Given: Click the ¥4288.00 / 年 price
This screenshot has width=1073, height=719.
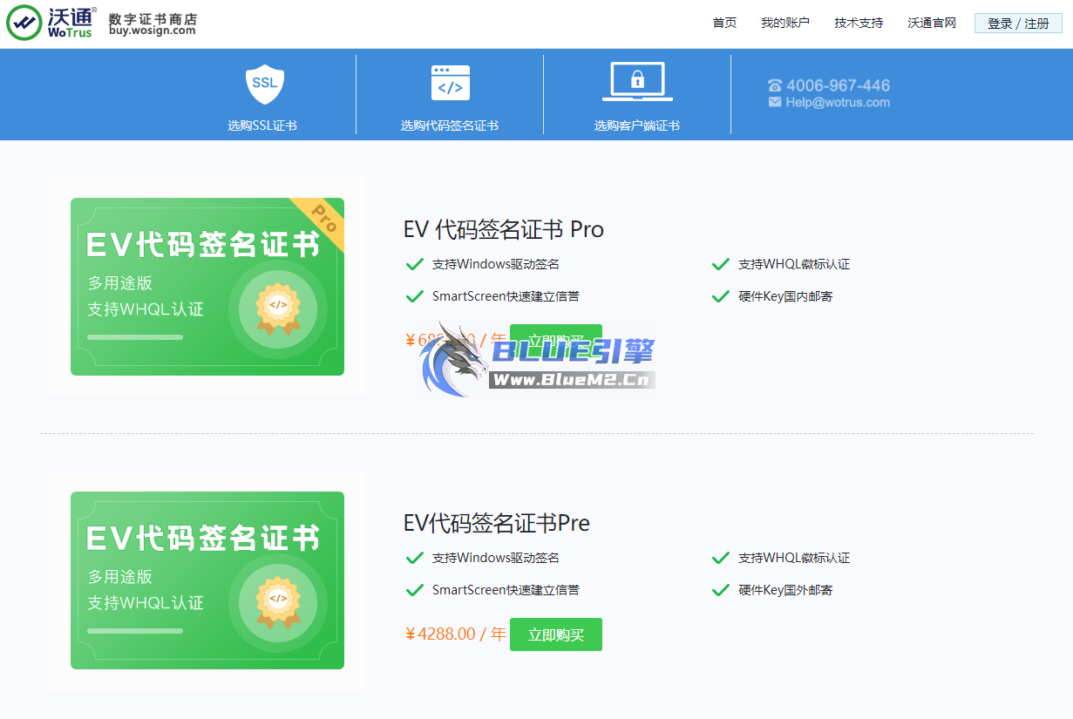Looking at the screenshot, I should [x=455, y=634].
